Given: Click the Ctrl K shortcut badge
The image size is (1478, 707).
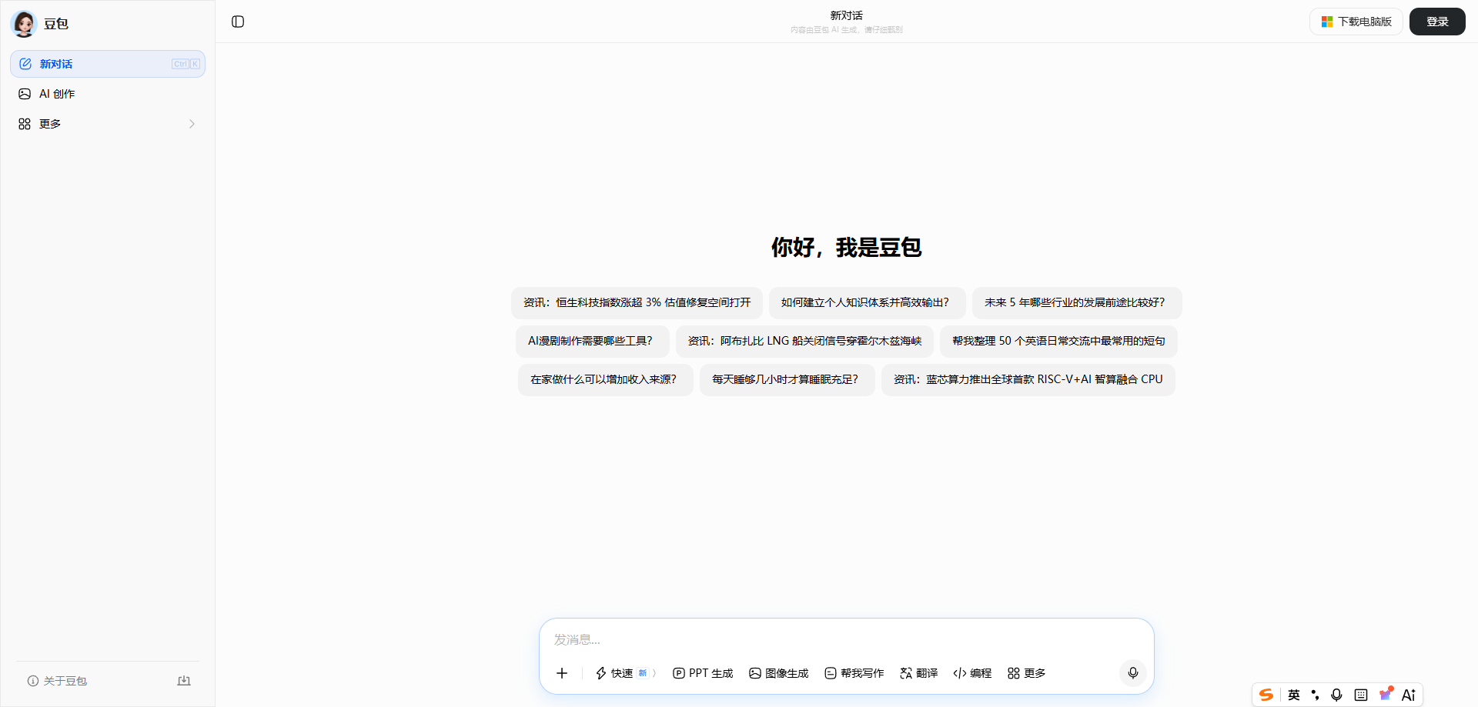Looking at the screenshot, I should coord(186,64).
